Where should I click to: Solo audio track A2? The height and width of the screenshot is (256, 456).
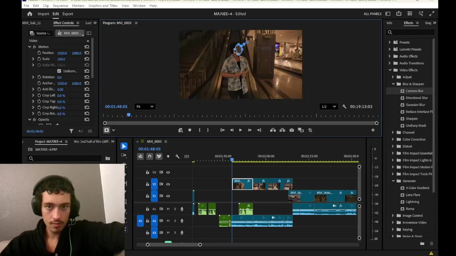coord(175,221)
